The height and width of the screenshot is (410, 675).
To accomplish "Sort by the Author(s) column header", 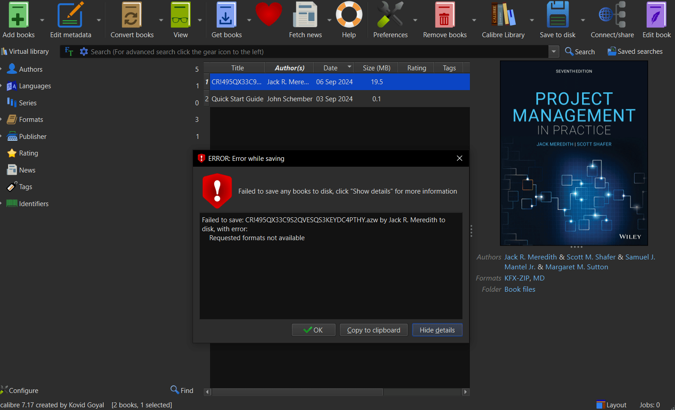I will pos(289,68).
